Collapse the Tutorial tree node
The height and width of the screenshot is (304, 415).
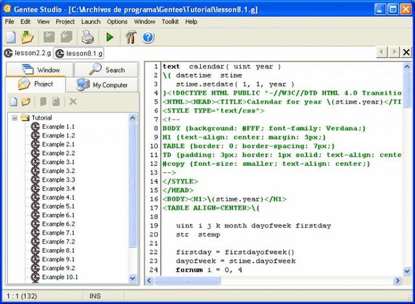[14, 118]
